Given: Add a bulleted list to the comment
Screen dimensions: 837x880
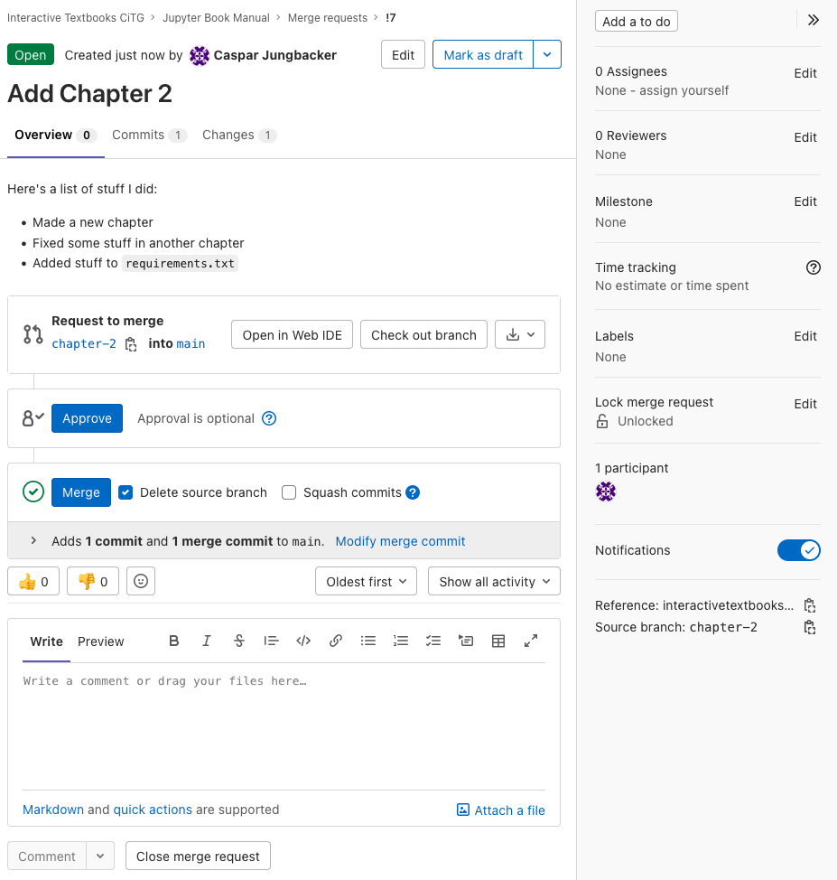Looking at the screenshot, I should 368,641.
